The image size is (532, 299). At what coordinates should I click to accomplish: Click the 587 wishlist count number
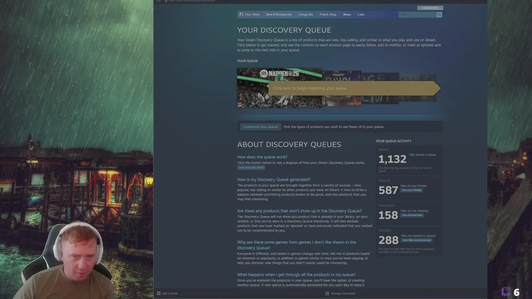click(388, 190)
